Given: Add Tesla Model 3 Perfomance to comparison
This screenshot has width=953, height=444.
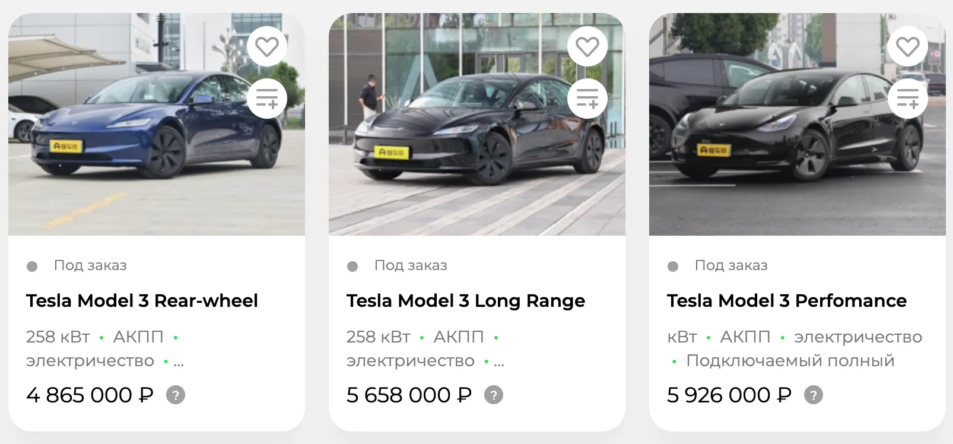Looking at the screenshot, I should [x=908, y=99].
